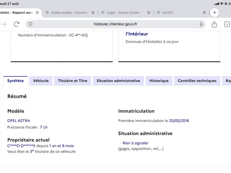Reload the HistoVec page
This screenshot has height=173, width=231.
pos(16,24)
